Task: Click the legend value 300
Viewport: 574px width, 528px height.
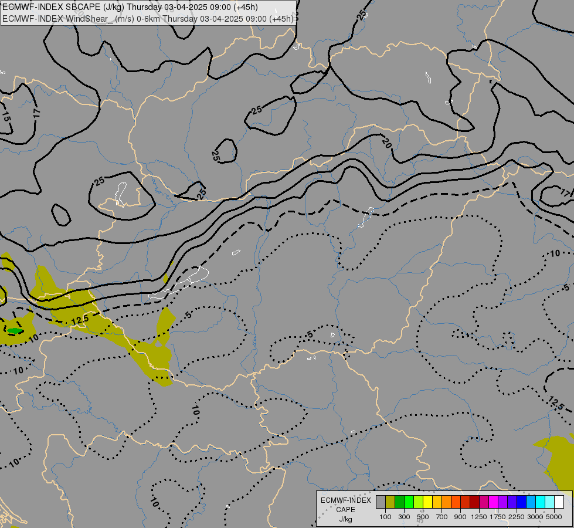Action: point(404,517)
